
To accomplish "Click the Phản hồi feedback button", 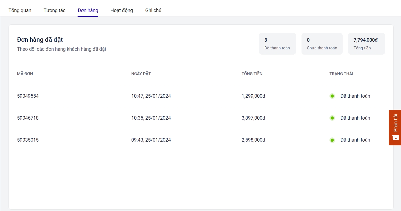I will point(395,123).
